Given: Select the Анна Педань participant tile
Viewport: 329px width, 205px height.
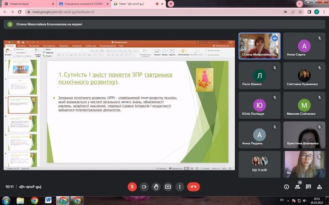Looking at the screenshot, I should 259,135.
